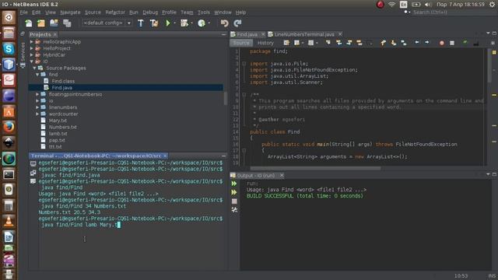Viewport: 498px width, 280px height.
Task: Minimize the Projects panel
Action: [x=223, y=34]
